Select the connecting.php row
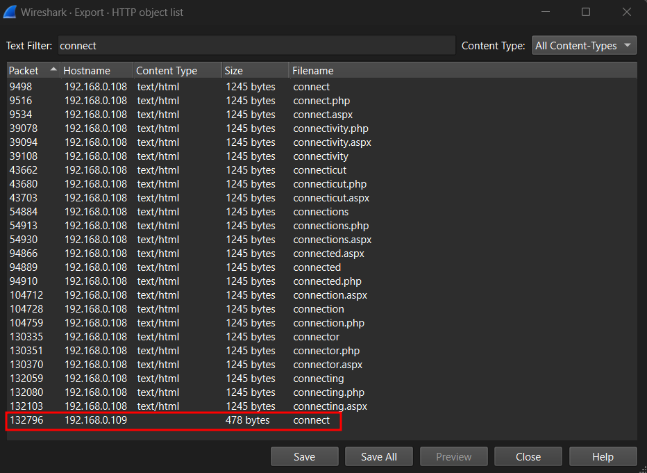The image size is (647, 473). pos(322,392)
